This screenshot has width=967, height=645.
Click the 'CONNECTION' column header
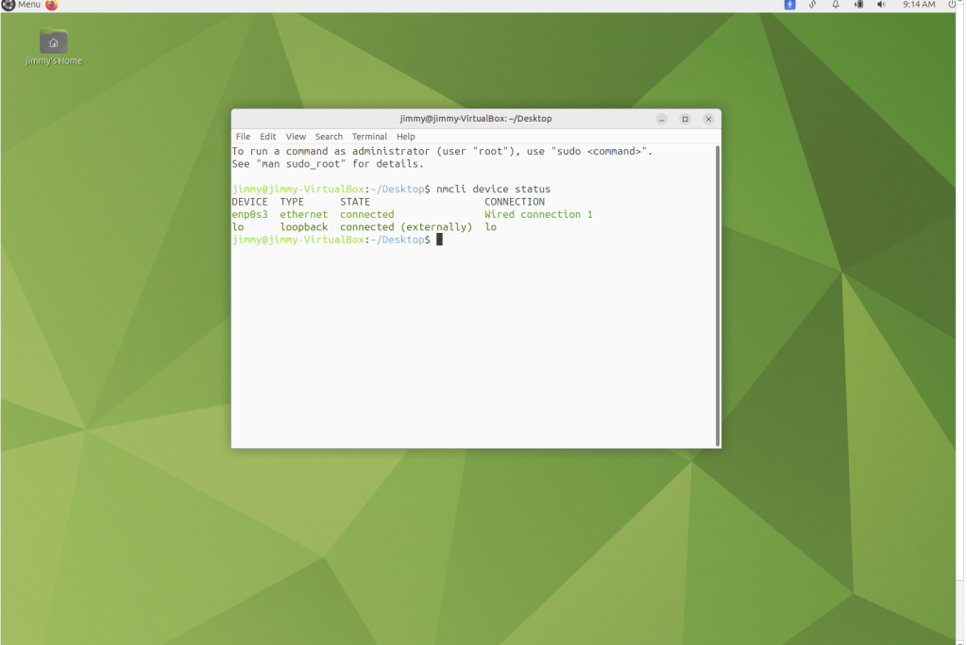click(x=515, y=202)
